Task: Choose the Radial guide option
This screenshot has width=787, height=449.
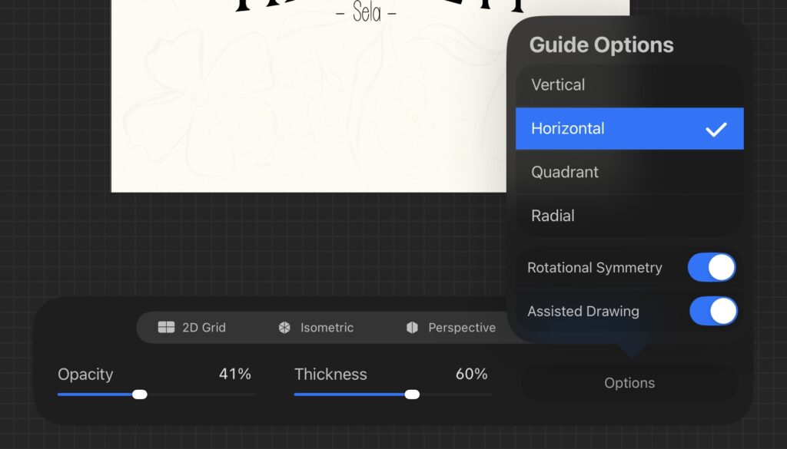Action: point(553,216)
